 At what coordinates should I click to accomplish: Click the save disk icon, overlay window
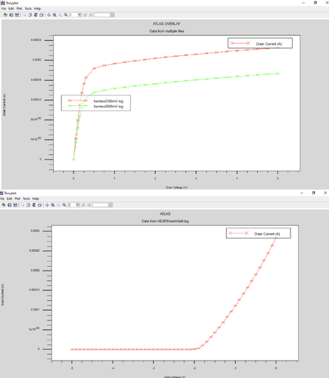coord(17,15)
